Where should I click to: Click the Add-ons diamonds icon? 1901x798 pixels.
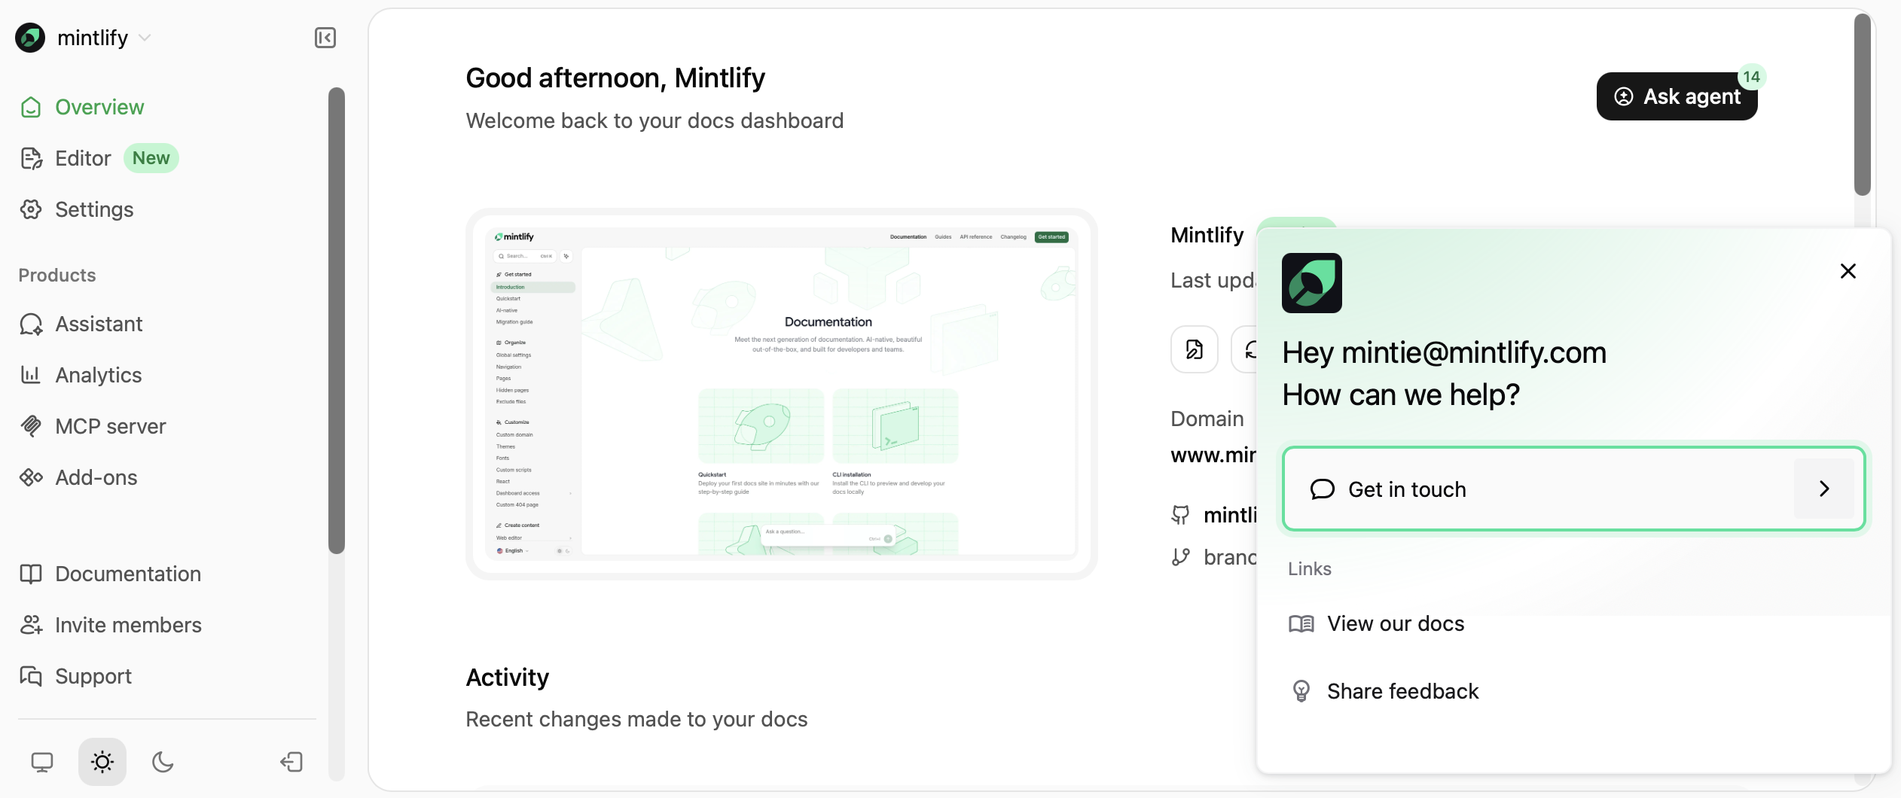[31, 477]
